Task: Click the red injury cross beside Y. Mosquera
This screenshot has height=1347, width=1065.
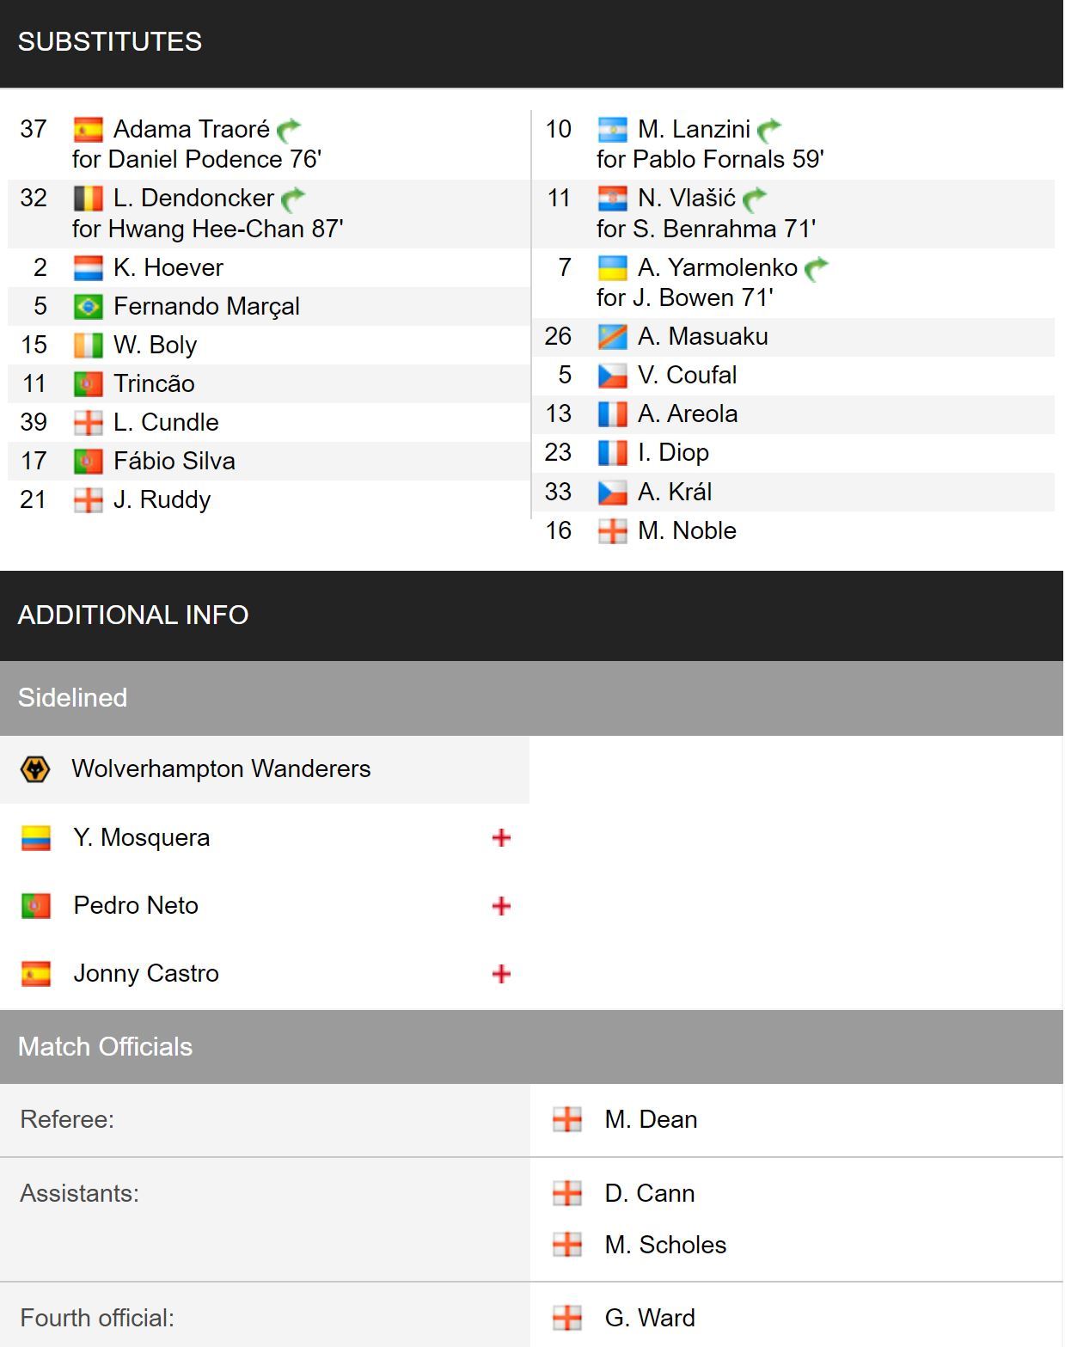Action: pos(501,837)
